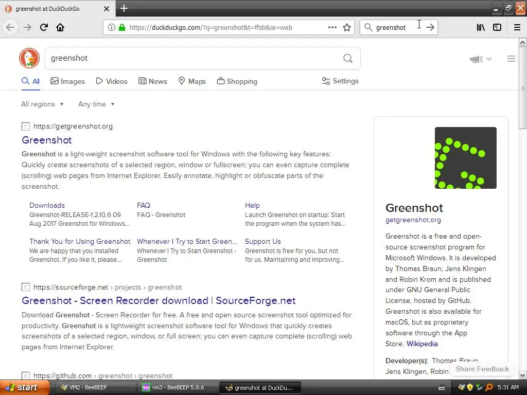Open a new browser tab

[124, 8]
